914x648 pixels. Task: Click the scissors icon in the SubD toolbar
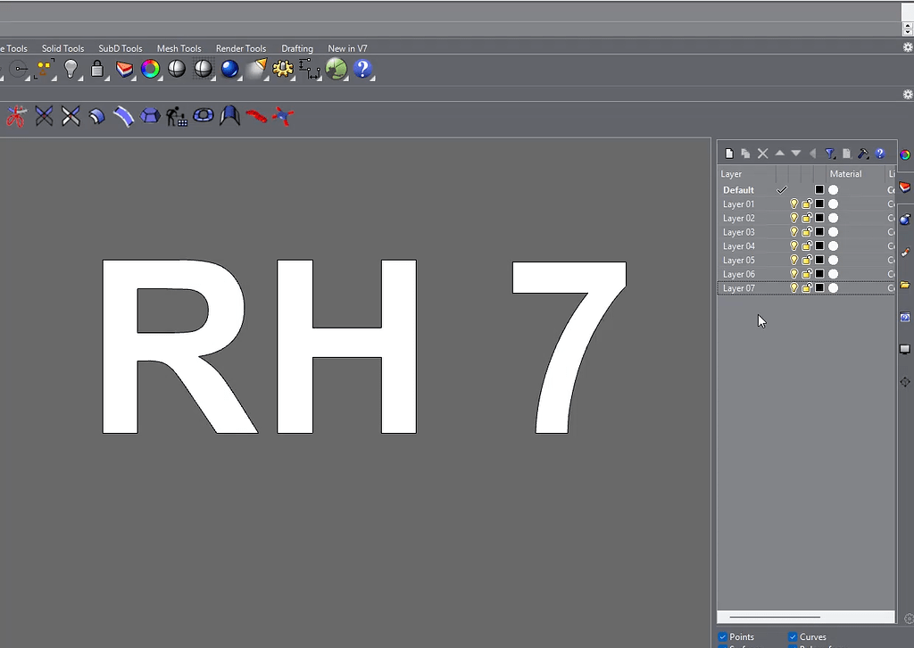click(16, 115)
